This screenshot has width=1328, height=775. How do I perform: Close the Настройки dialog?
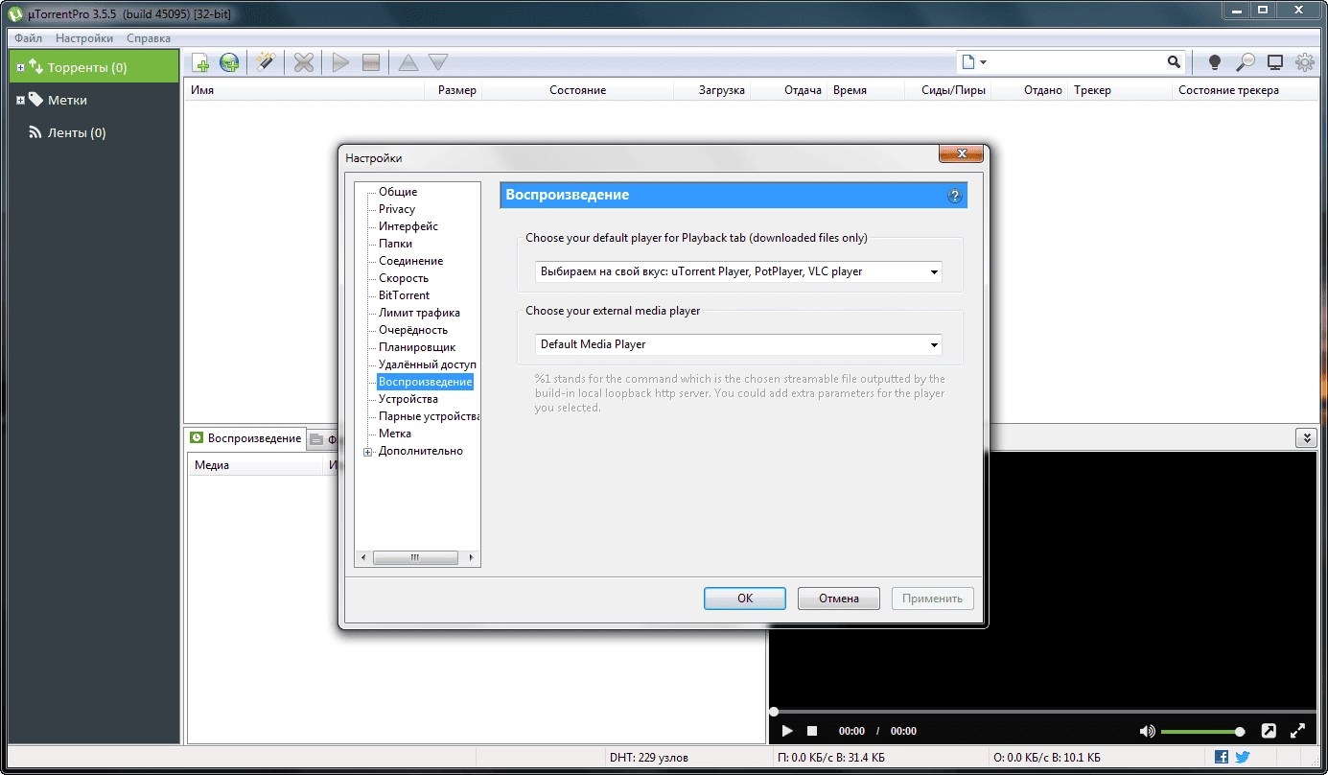(x=961, y=154)
